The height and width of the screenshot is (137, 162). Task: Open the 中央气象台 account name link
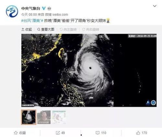tap(31, 8)
